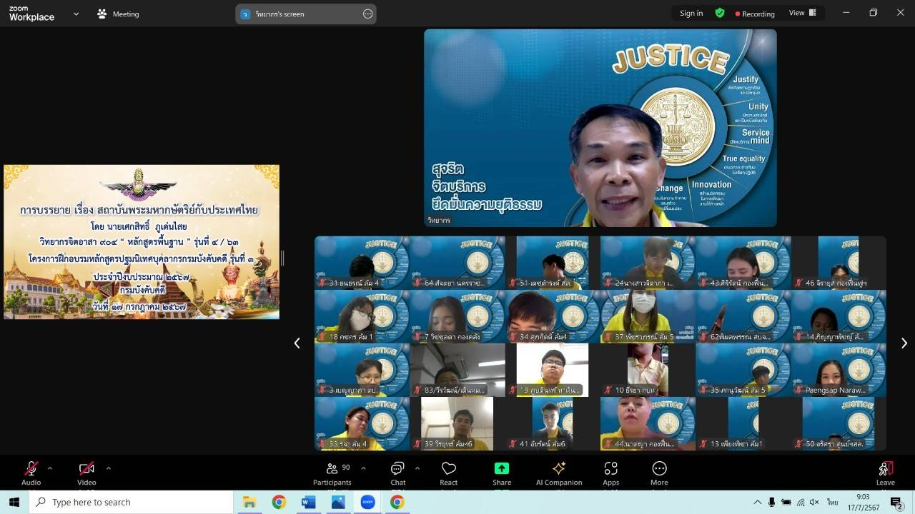This screenshot has height=514, width=915.
Task: Open the React menu
Action: tap(449, 473)
